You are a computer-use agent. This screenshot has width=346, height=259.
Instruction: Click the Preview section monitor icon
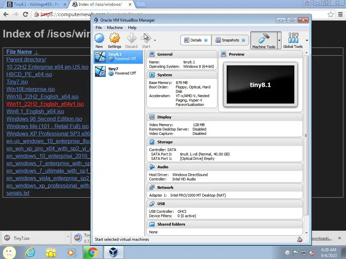point(224,54)
